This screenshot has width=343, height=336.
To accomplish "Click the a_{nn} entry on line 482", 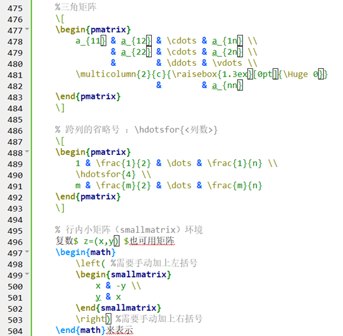I will click(227, 85).
